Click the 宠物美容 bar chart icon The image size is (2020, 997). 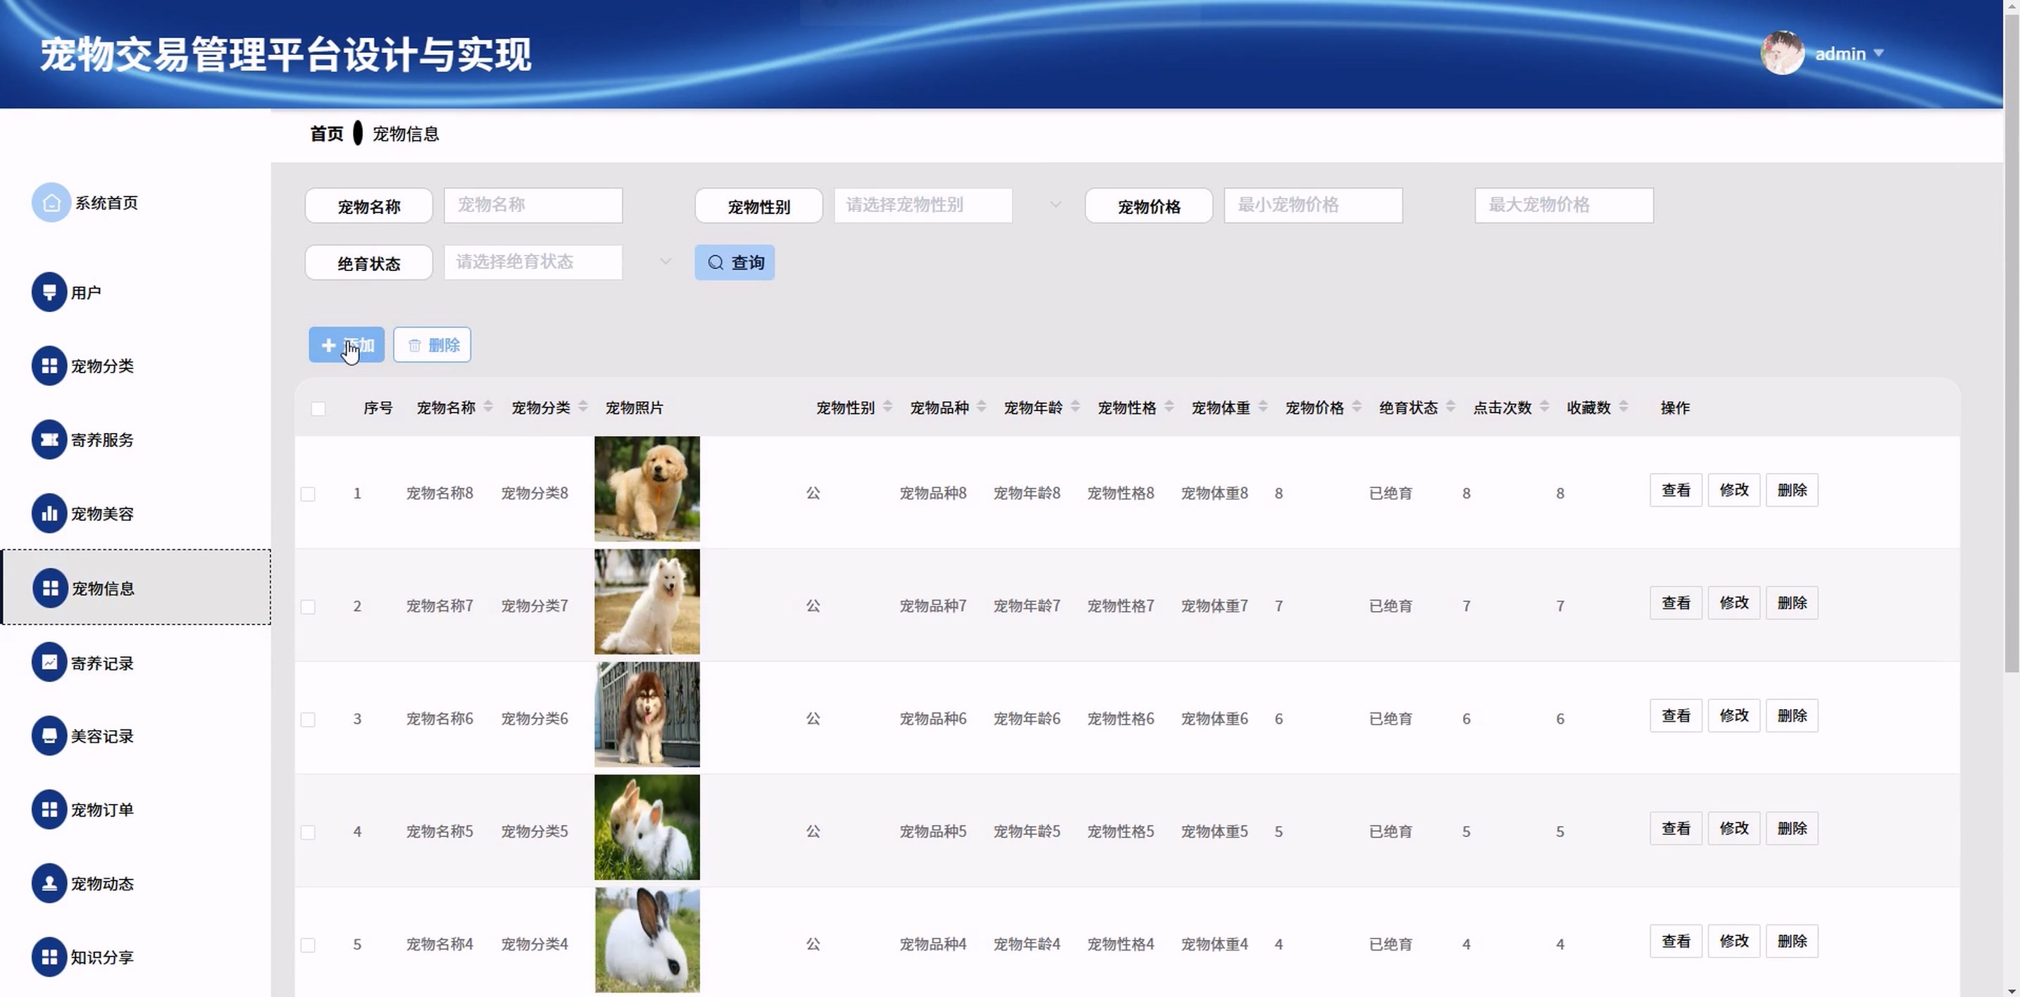49,513
